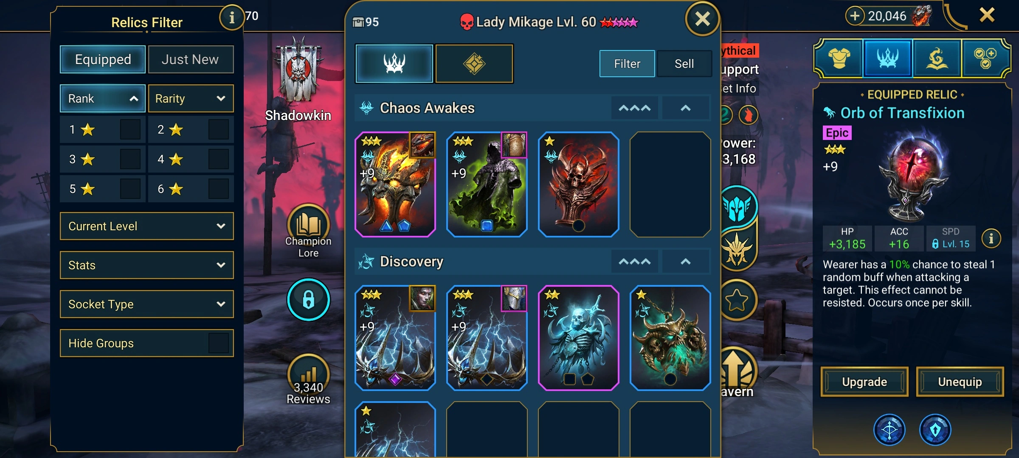The image size is (1019, 458).
Task: Switch to the Just New tab
Action: tap(191, 59)
